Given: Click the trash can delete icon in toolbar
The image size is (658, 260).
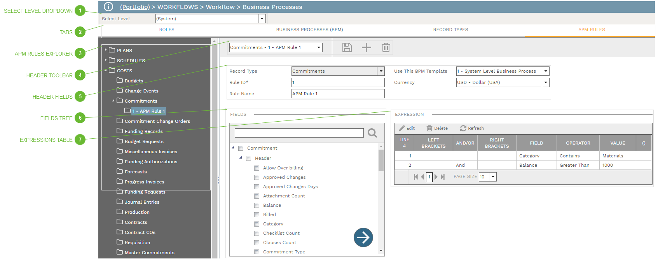Looking at the screenshot, I should coord(386,47).
